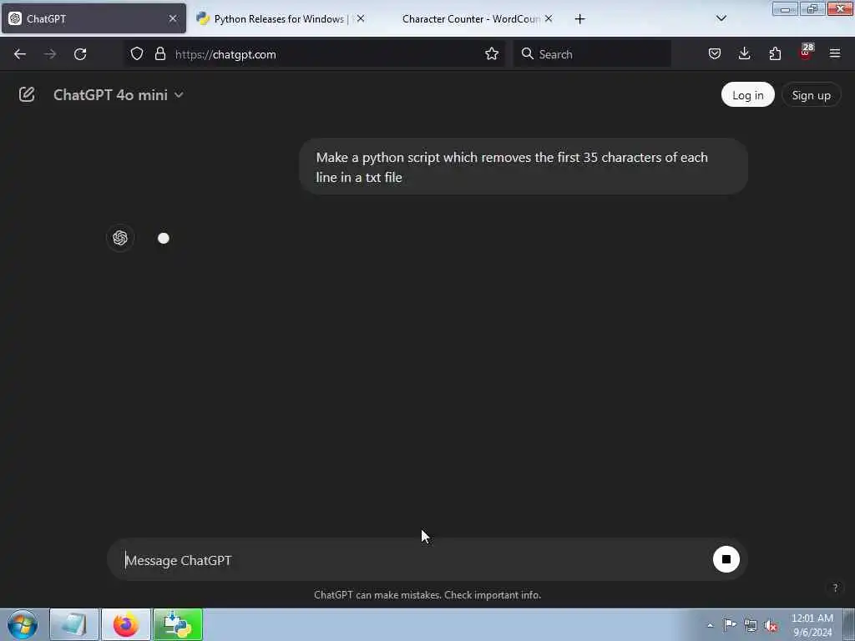
Task: Close the ChatGPT tab
Action: point(173,18)
